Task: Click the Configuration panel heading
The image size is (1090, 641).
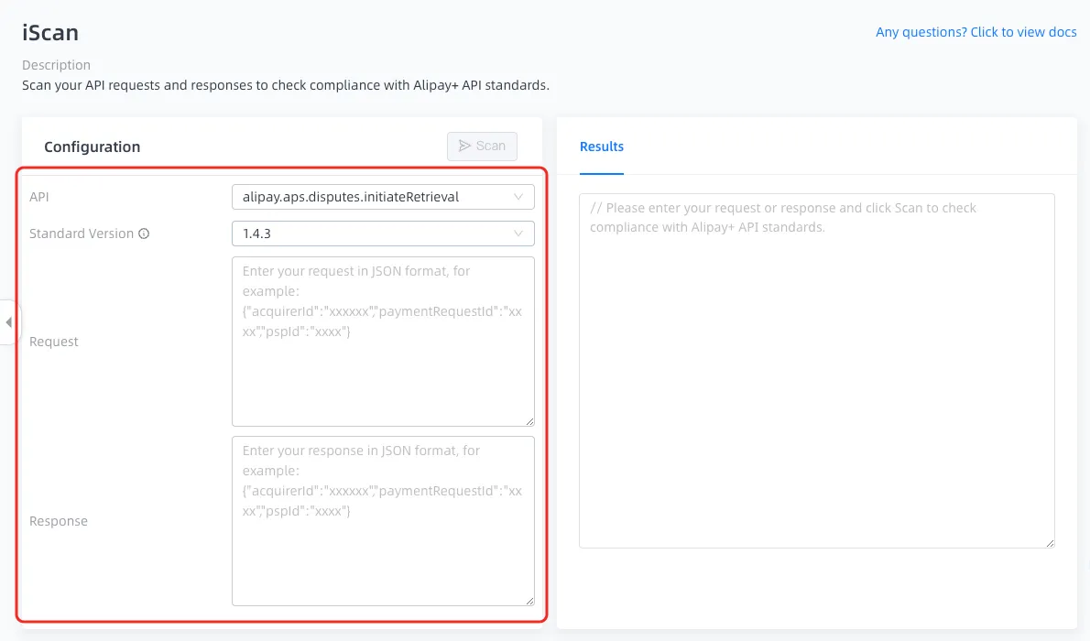Action: click(92, 147)
